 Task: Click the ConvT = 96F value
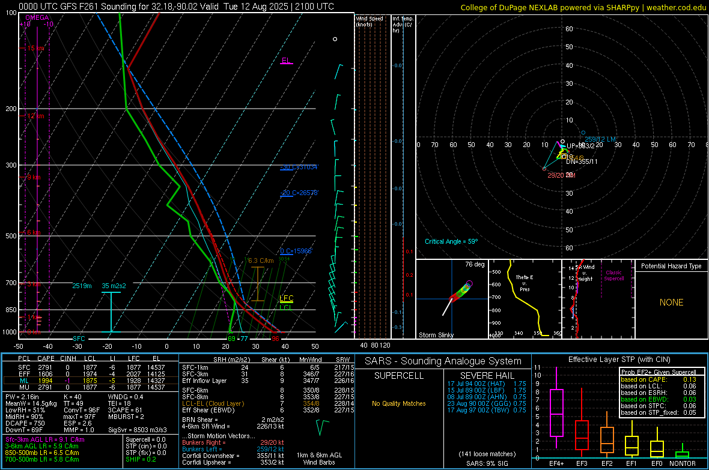pos(82,410)
